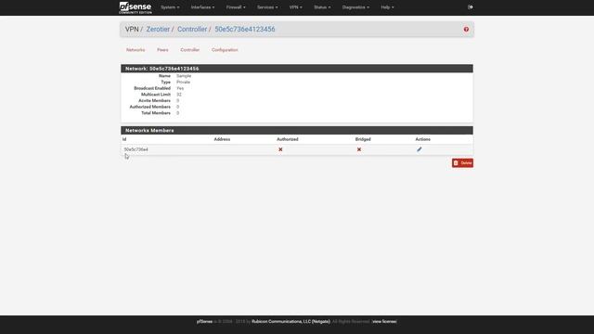594x334 pixels.
Task: Open the Services dropdown menu
Action: (x=267, y=7)
